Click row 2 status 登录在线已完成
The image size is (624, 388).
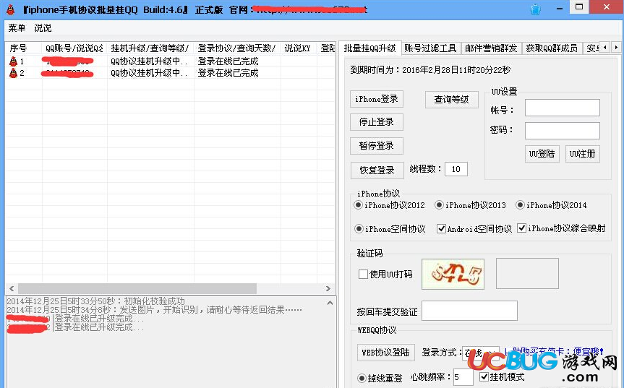click(228, 73)
